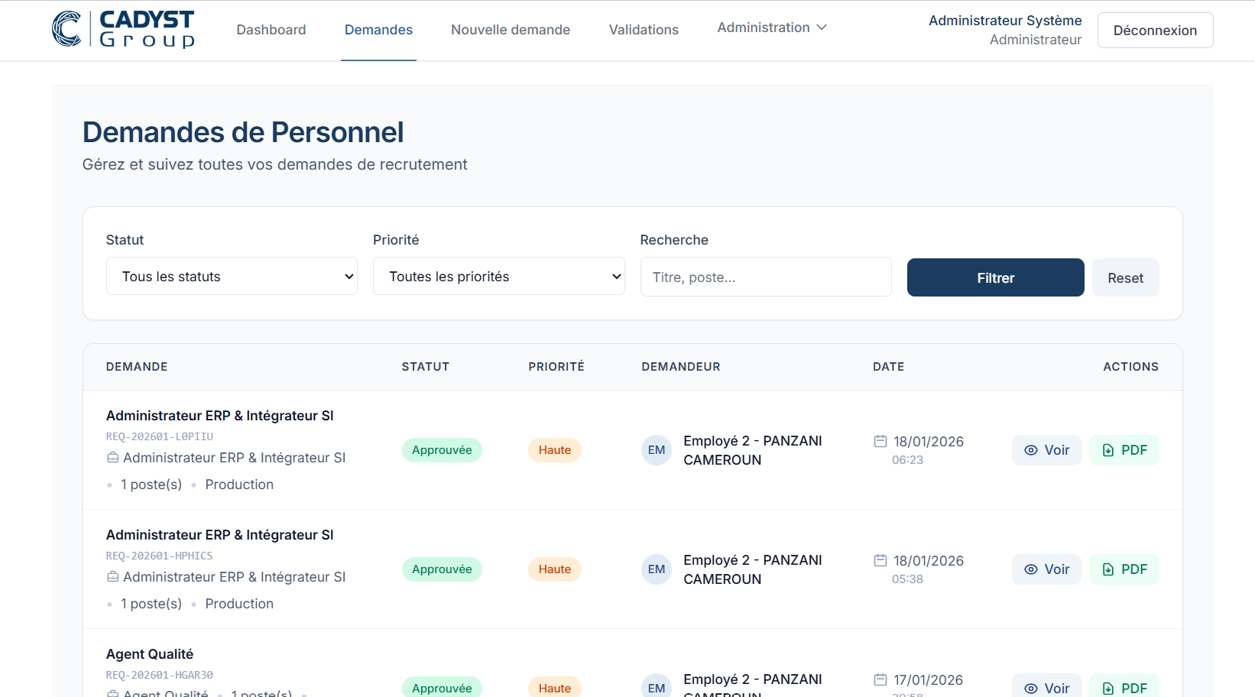
Task: Click the ACTIONS column header
Action: pyautogui.click(x=1131, y=367)
